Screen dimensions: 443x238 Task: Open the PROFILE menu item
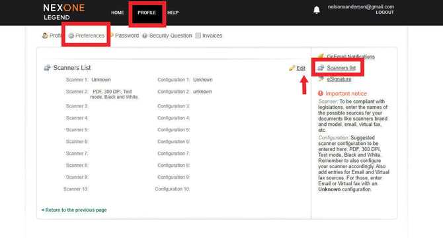coord(147,13)
